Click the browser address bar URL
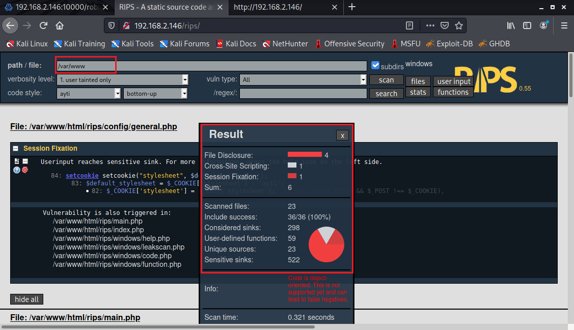Screen dimensions: 574x330 (x=167, y=26)
